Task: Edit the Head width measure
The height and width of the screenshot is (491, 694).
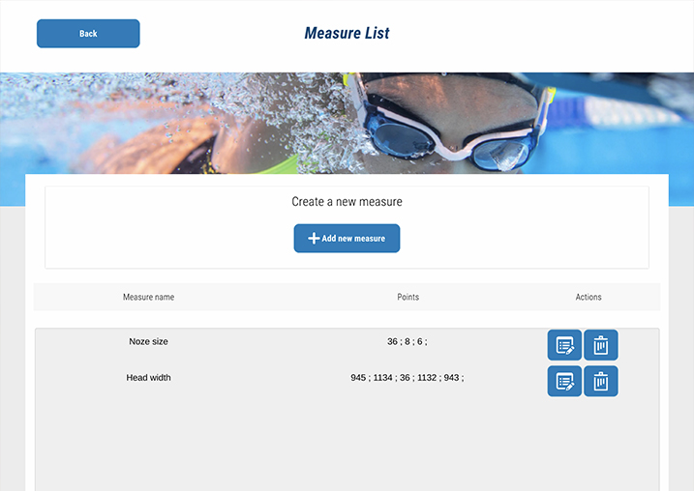Action: click(564, 381)
